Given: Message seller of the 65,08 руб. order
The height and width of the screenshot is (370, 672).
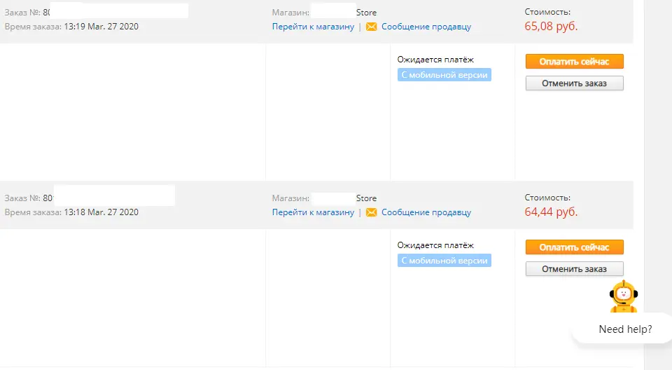Looking at the screenshot, I should coord(426,27).
